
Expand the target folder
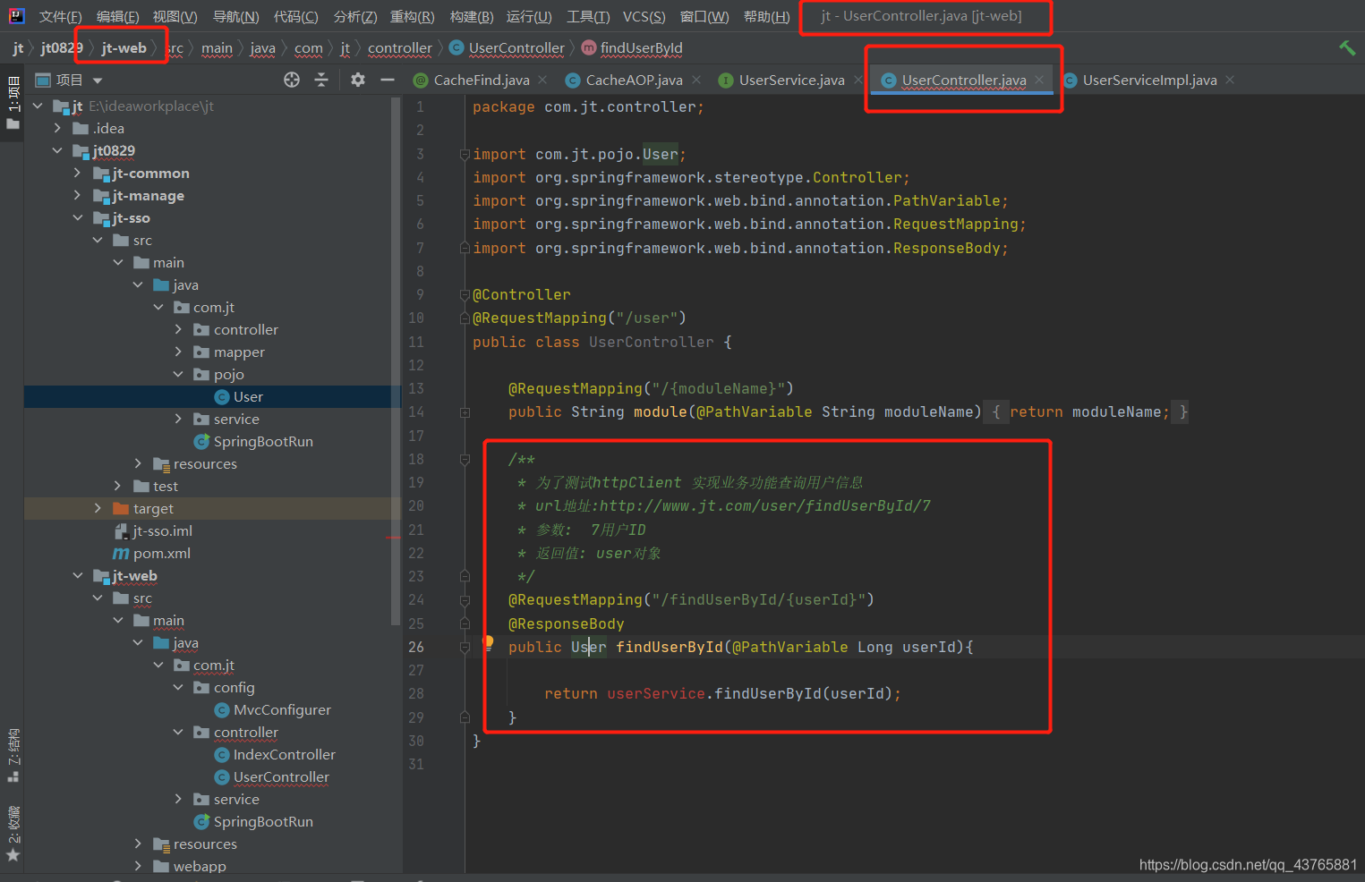click(x=98, y=508)
